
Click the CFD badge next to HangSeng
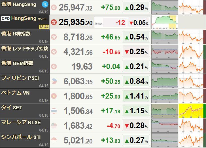pyautogui.click(x=6, y=18)
